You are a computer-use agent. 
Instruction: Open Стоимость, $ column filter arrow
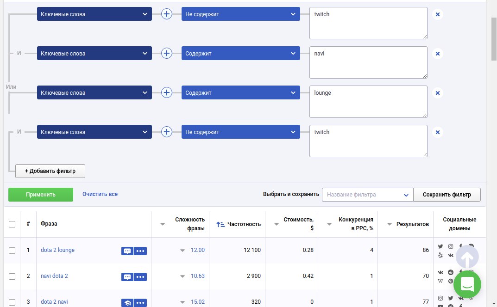[277, 224]
